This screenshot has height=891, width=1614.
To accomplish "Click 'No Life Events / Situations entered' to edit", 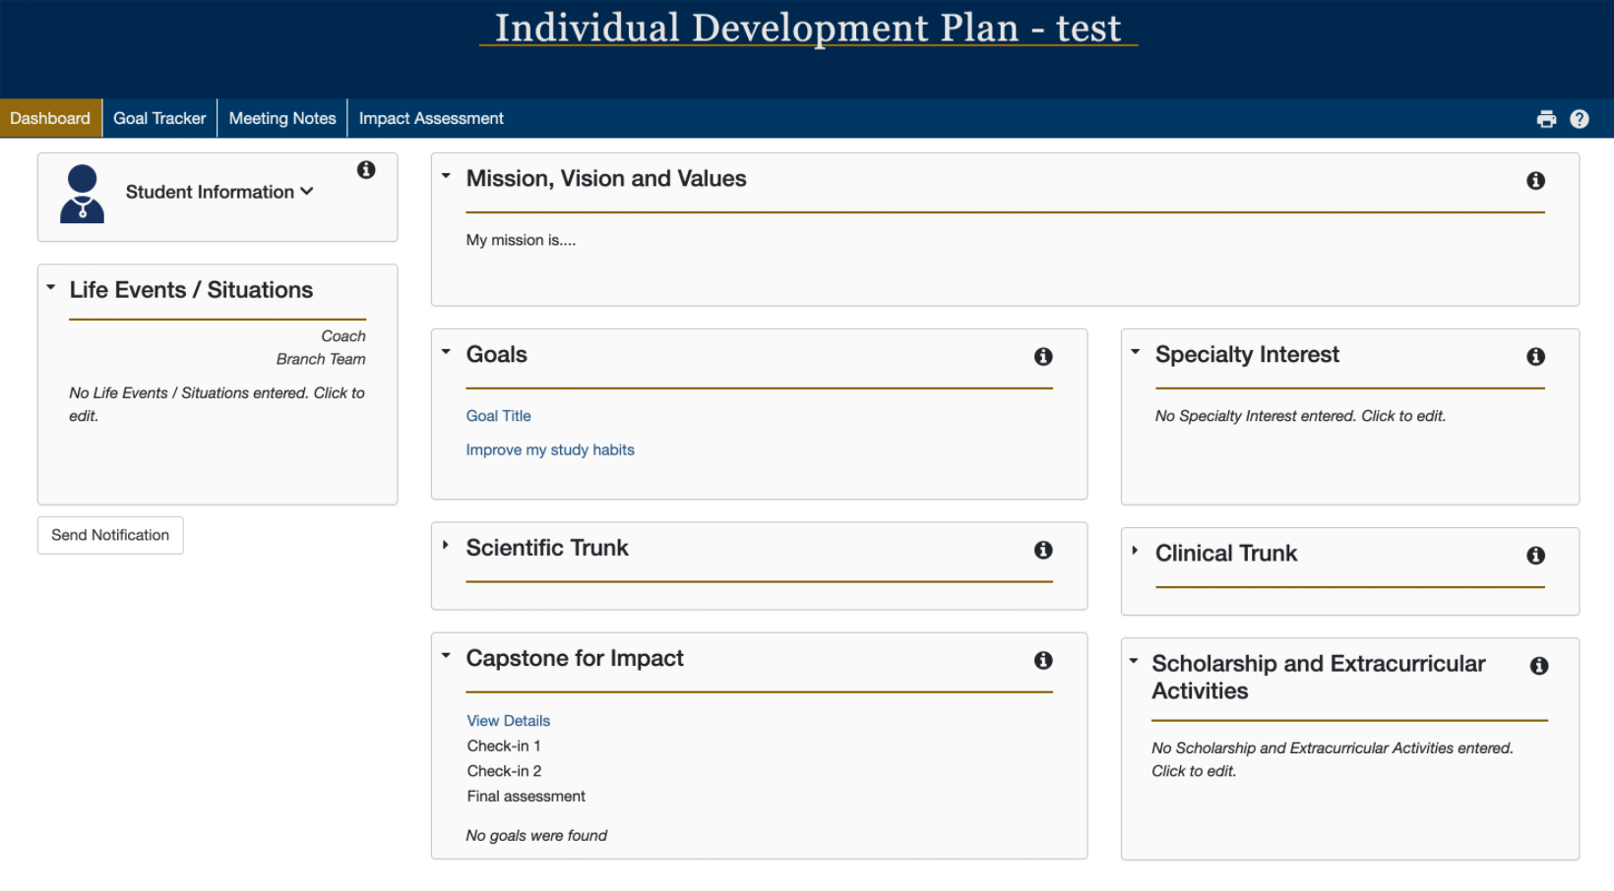I will tap(217, 404).
